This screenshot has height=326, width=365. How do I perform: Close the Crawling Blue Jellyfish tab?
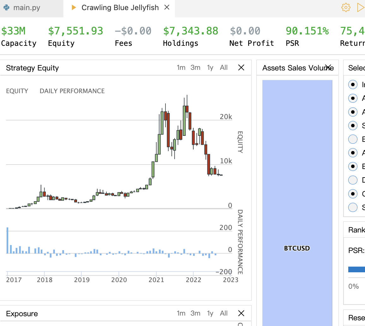point(167,8)
